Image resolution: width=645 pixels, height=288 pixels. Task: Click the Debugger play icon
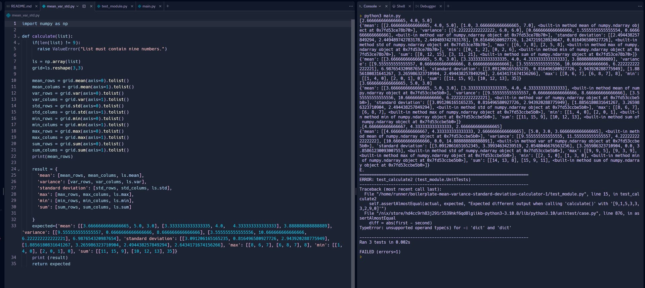point(417,6)
